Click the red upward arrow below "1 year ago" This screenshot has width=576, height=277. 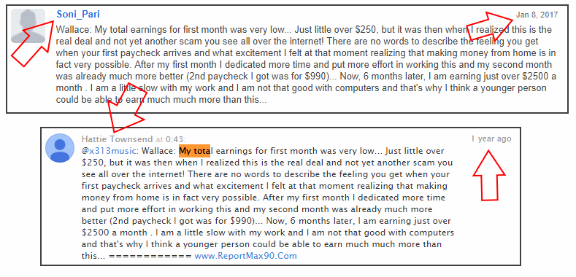click(488, 175)
